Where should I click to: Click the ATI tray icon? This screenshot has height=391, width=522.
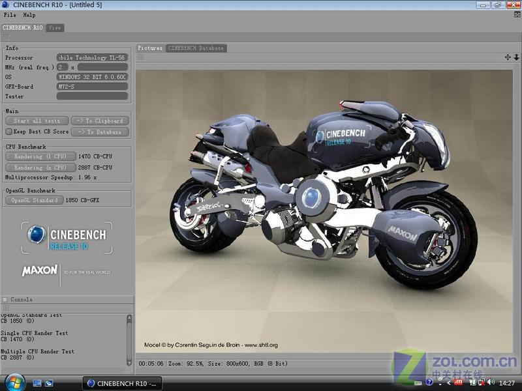[x=459, y=383]
